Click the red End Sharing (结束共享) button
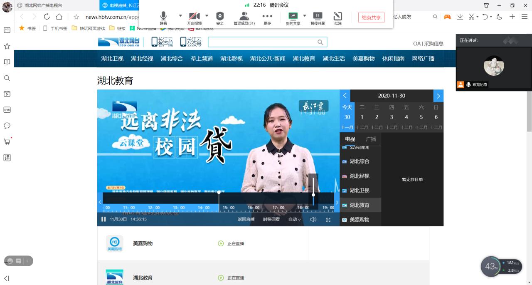Viewport: 532px width, 285px height. point(371,17)
